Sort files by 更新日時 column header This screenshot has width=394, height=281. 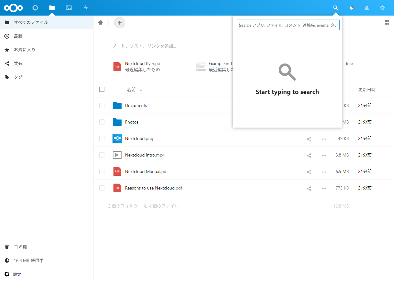[367, 90]
